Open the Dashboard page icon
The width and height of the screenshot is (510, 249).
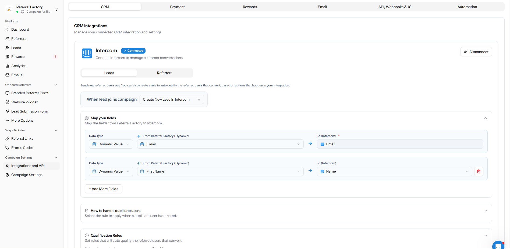coord(7,30)
